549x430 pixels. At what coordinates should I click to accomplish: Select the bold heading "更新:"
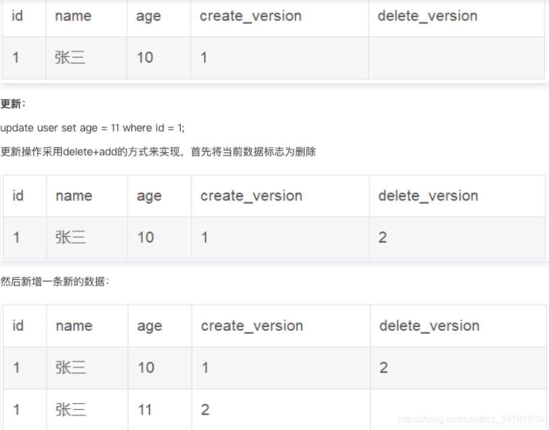coord(13,104)
